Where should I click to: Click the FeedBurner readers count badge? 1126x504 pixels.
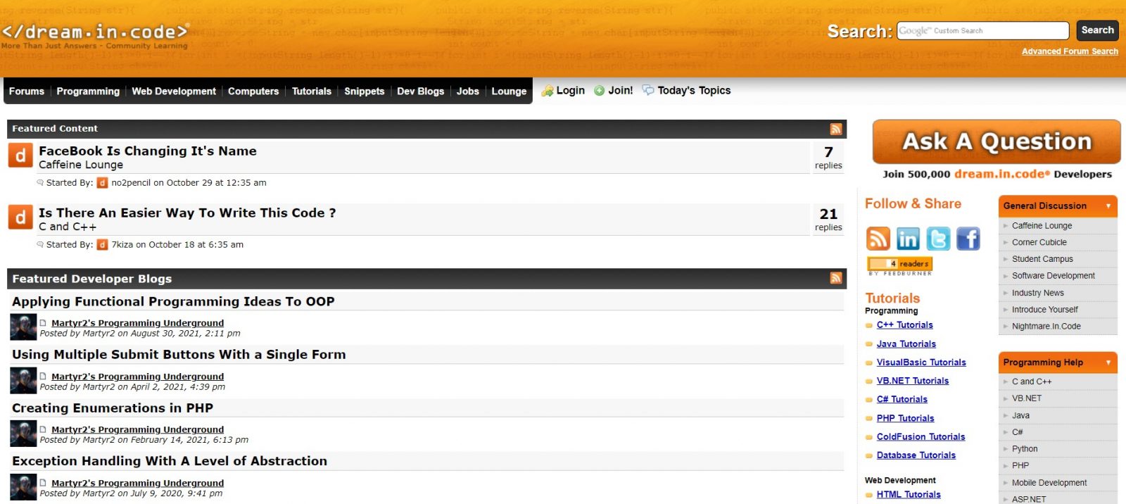pos(900,265)
